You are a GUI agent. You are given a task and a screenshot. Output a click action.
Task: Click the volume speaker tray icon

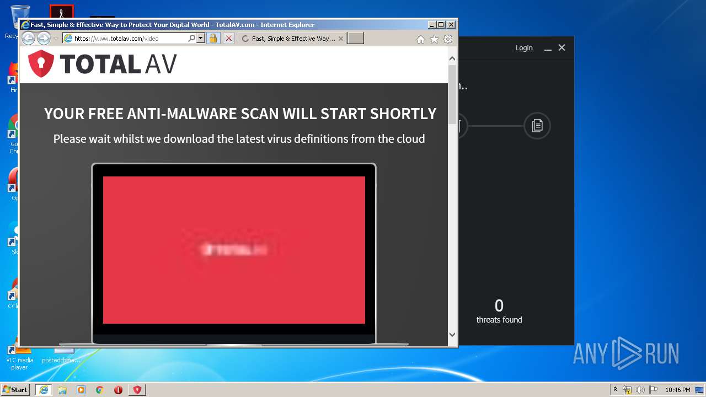click(640, 390)
